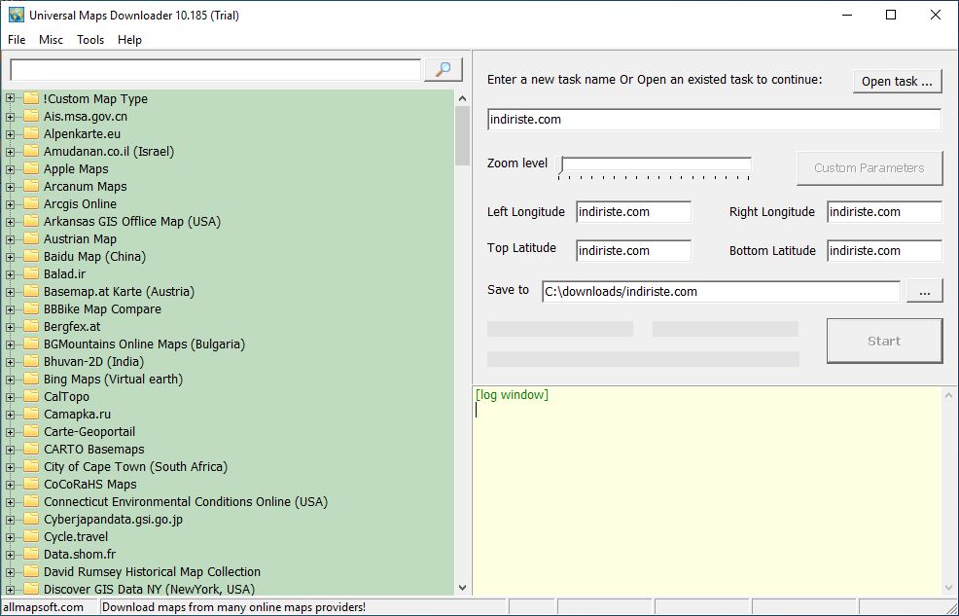
Task: Click the folder icon beside Apple Maps
Action: tap(30, 168)
